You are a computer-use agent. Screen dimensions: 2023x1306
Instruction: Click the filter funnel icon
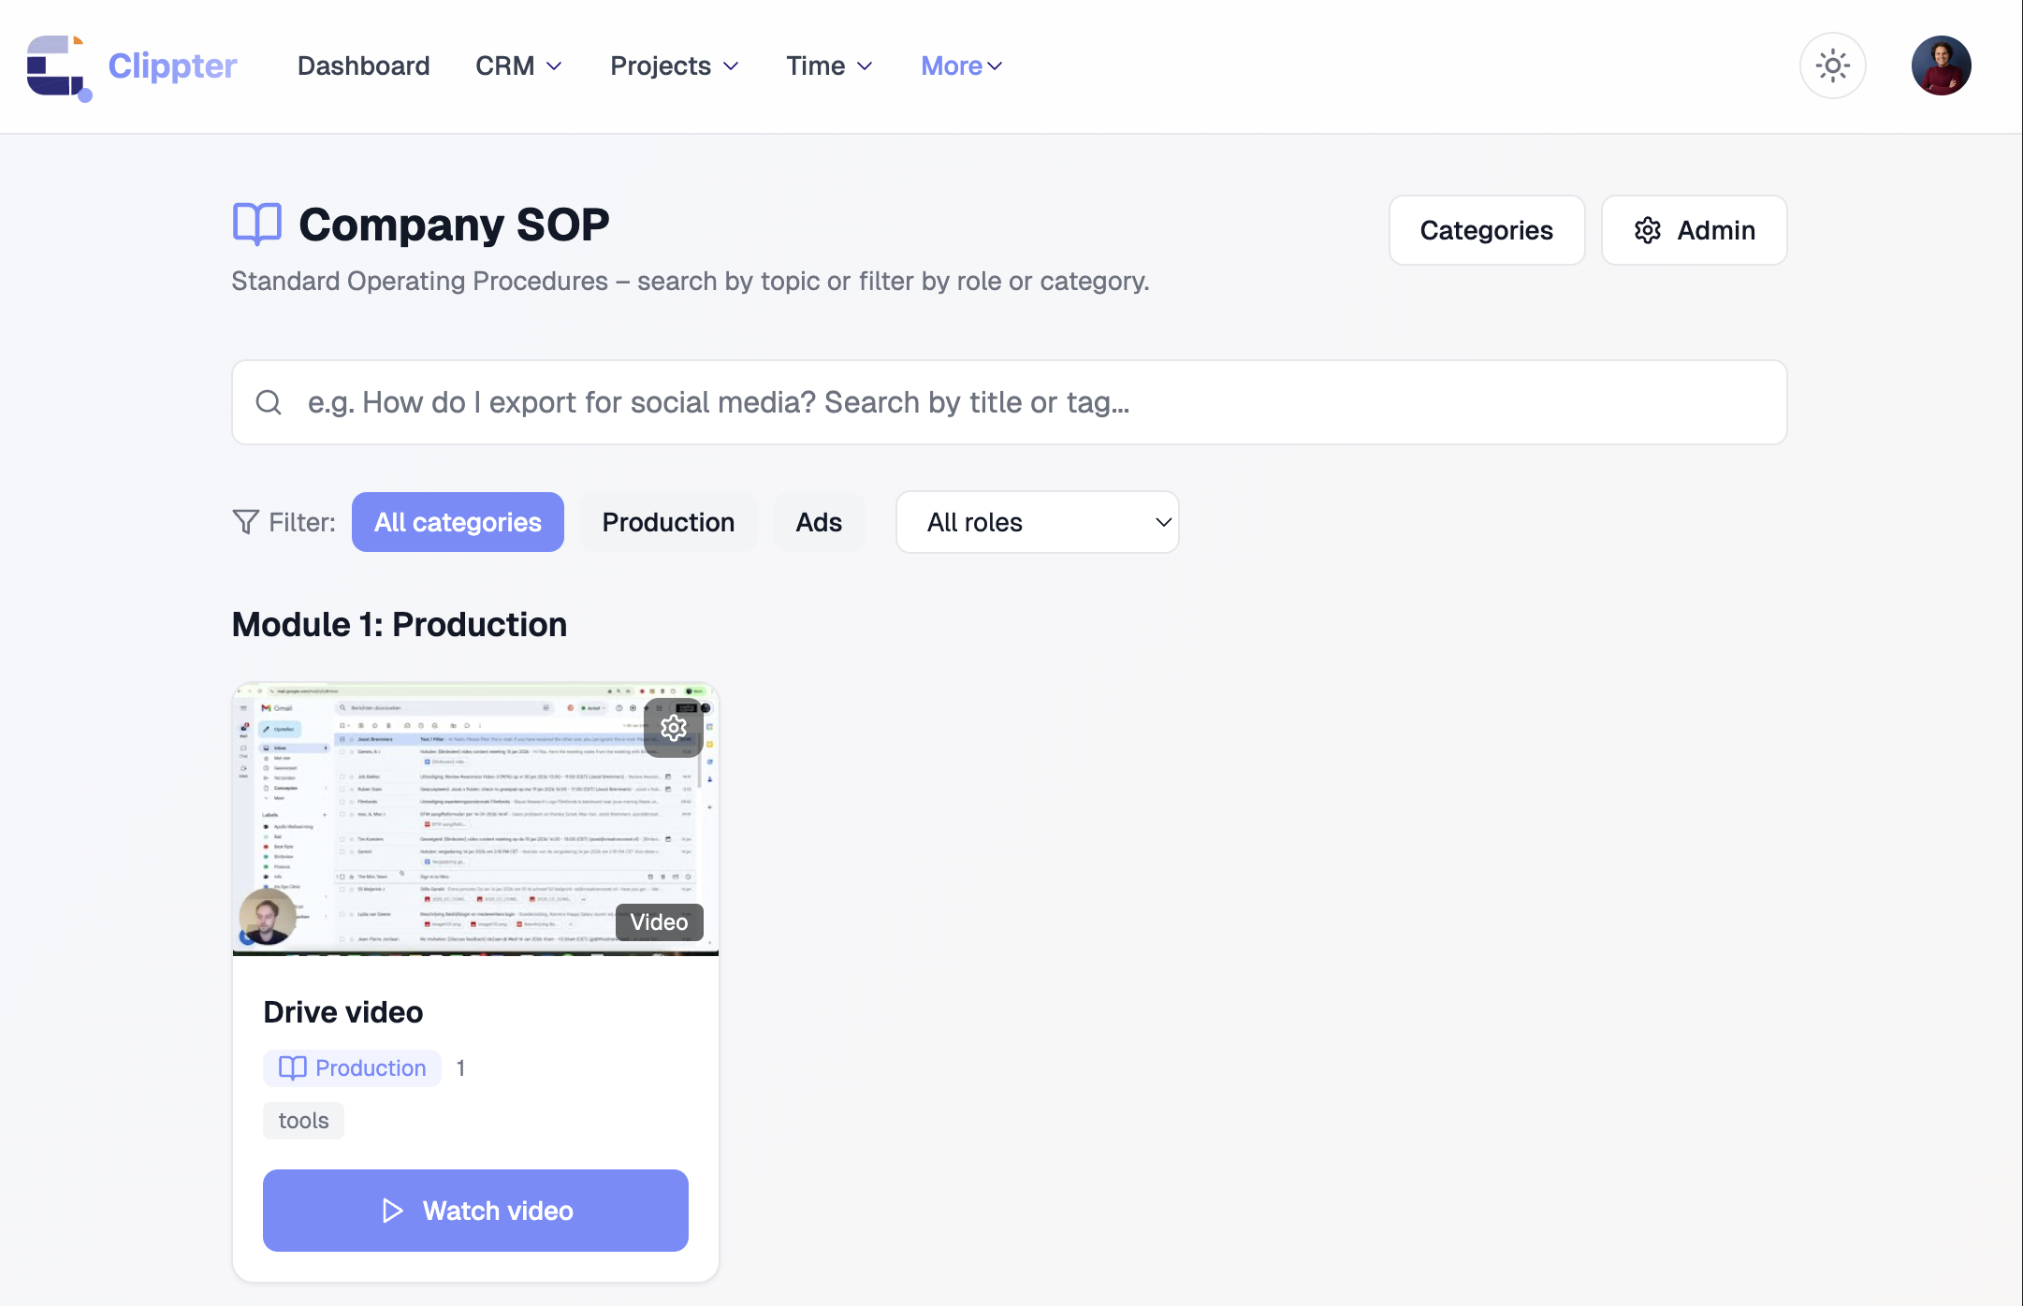(245, 522)
